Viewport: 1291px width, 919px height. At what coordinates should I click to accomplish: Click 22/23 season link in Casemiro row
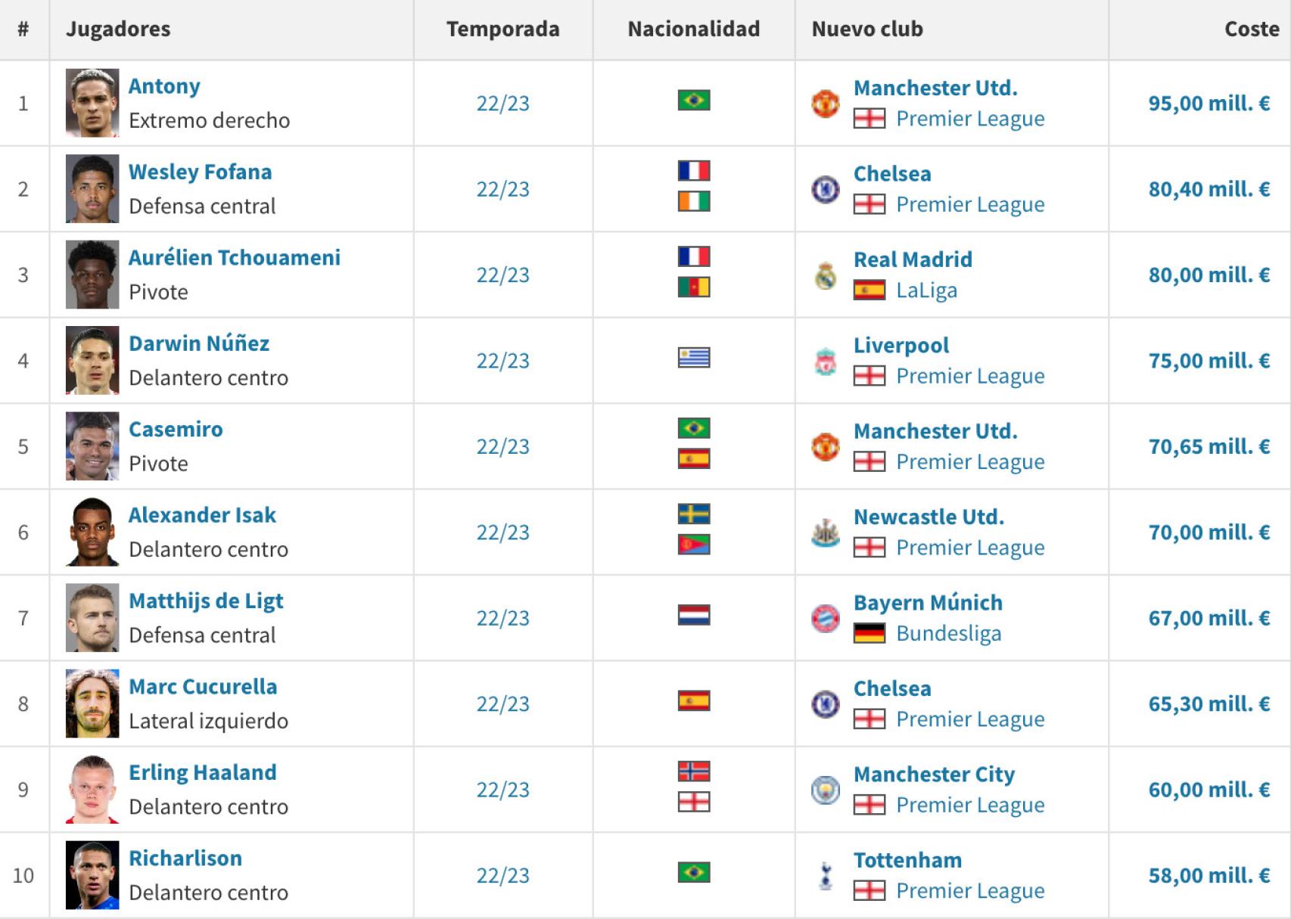coord(502,447)
